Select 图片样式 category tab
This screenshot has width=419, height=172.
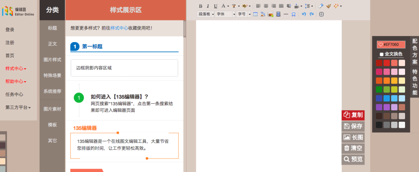52,60
